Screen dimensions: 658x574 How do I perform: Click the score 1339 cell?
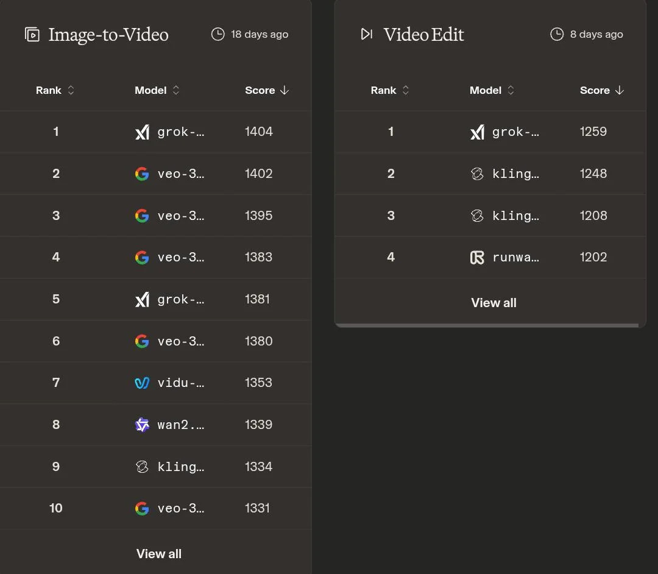258,425
